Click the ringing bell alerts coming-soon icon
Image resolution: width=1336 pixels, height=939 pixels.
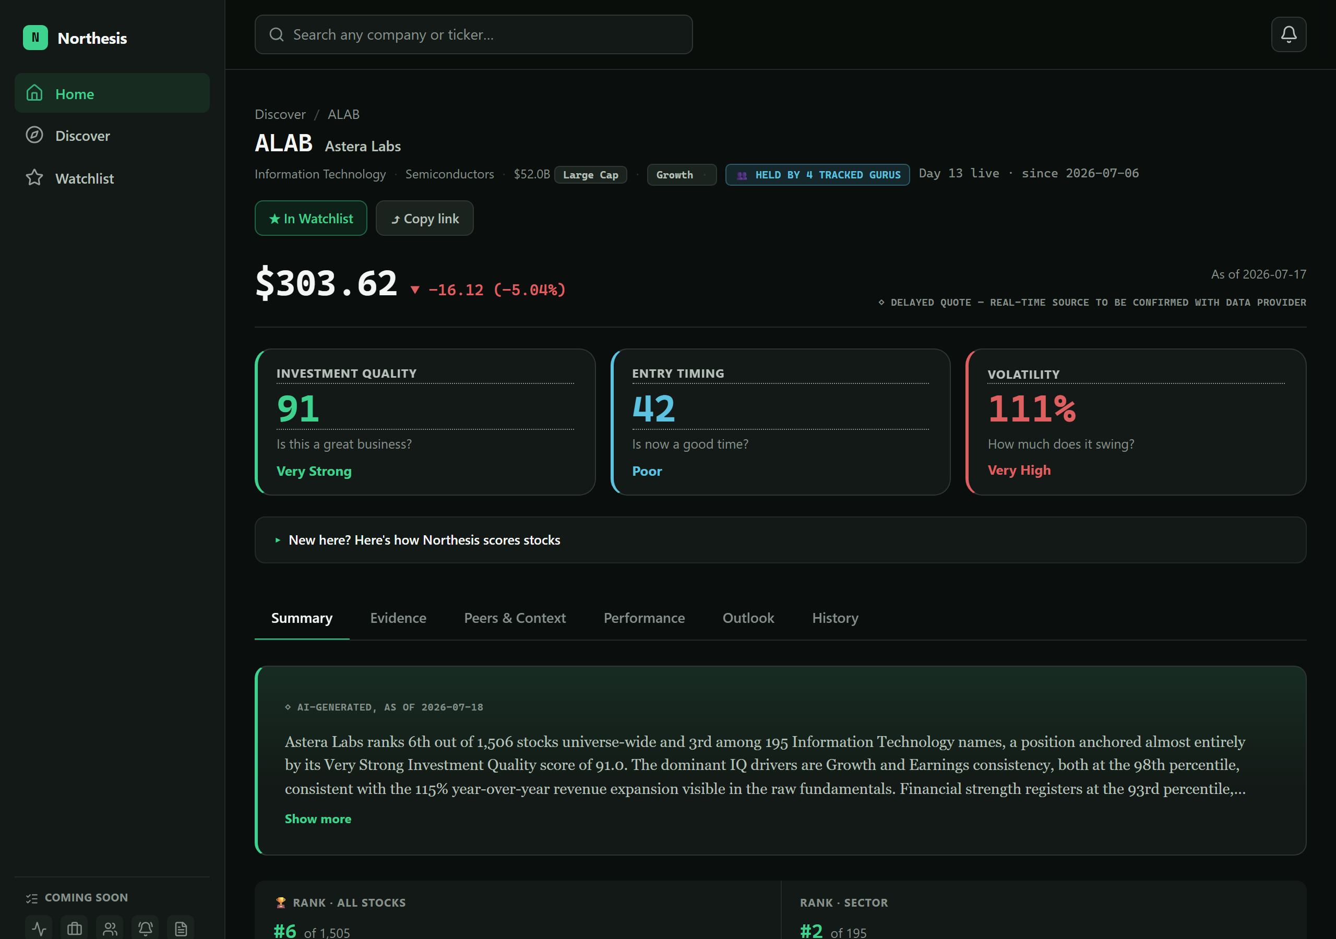[146, 928]
